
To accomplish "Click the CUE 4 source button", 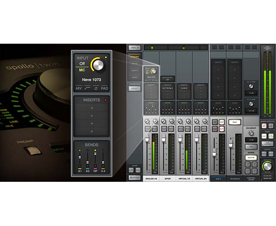I will click(254, 171).
